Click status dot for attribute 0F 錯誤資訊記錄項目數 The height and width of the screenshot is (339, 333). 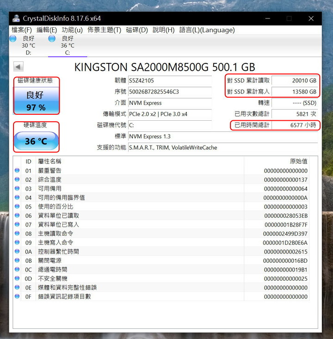point(17,296)
